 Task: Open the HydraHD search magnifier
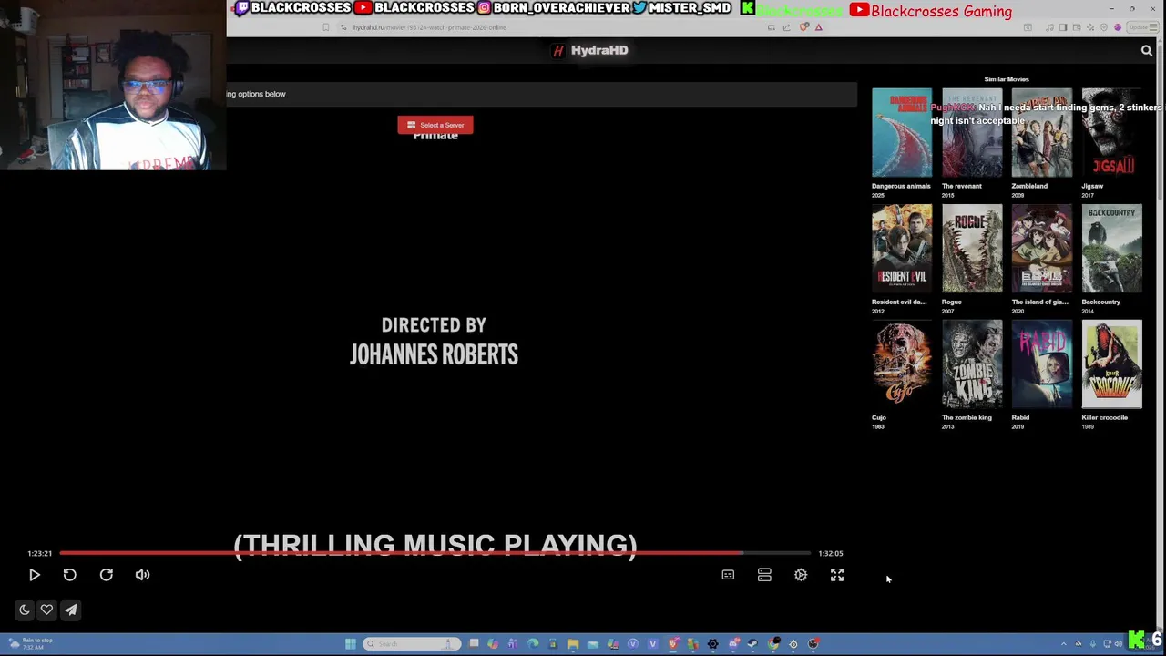tap(1147, 51)
